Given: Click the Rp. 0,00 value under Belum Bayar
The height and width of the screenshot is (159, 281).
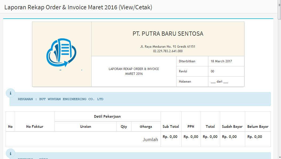Looking at the screenshot, I should tap(255, 137).
